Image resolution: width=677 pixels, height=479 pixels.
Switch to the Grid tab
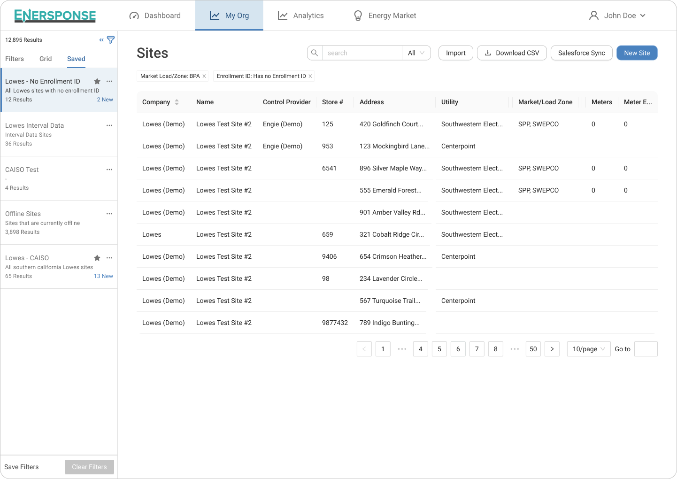pos(46,59)
